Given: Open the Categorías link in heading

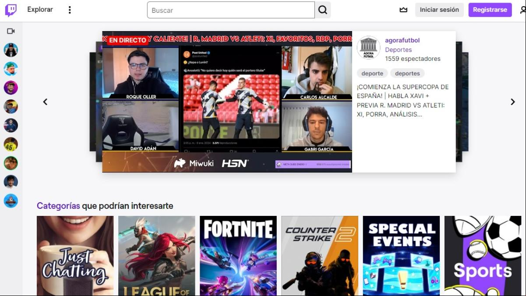Looking at the screenshot, I should (x=58, y=206).
